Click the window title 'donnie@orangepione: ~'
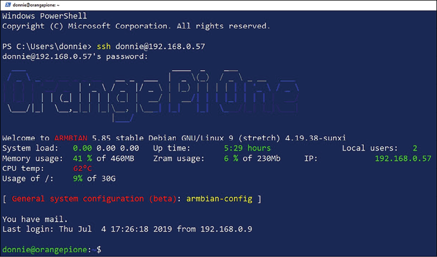Screen dimensions: 437x257 (36, 5)
